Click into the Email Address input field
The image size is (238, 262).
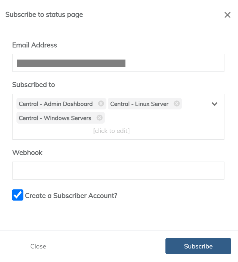(x=174, y=63)
